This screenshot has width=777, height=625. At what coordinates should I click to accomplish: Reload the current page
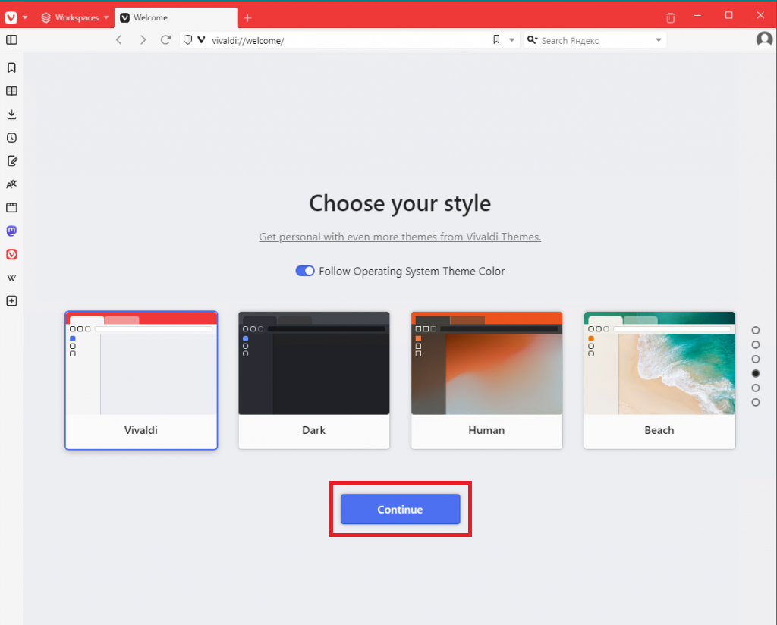[x=165, y=40]
